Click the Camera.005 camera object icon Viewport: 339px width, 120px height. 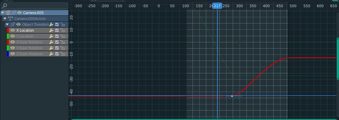click(x=8, y=13)
